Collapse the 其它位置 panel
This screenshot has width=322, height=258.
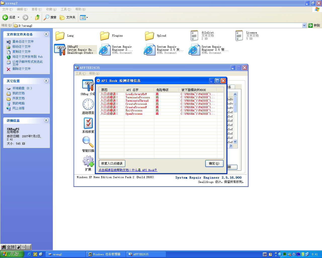[x=46, y=81]
